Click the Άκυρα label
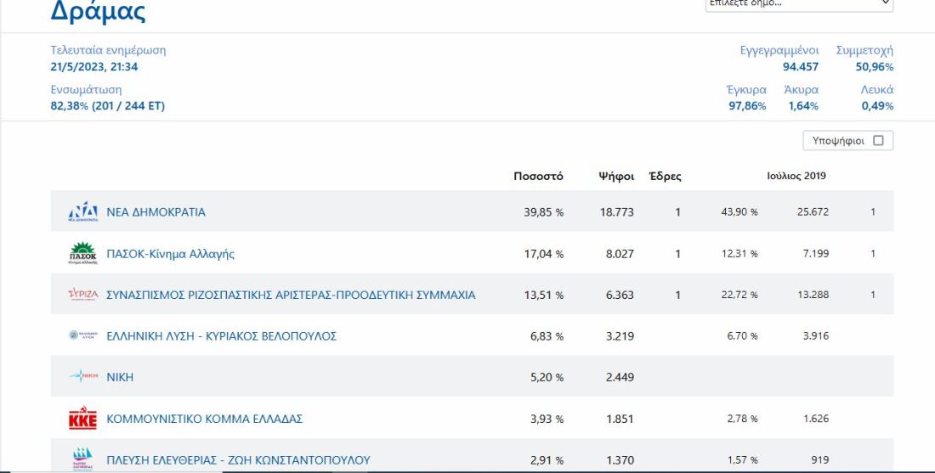The image size is (935, 473). (802, 90)
